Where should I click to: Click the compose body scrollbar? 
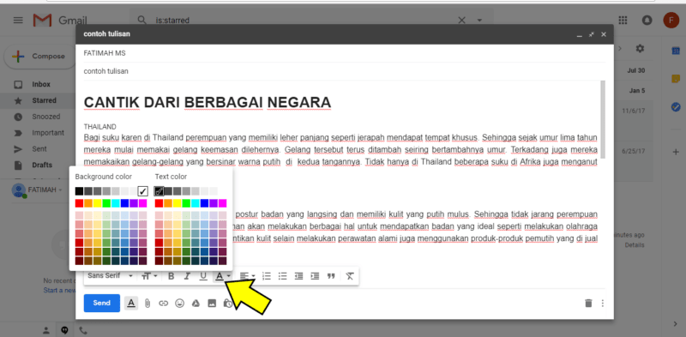tap(603, 119)
